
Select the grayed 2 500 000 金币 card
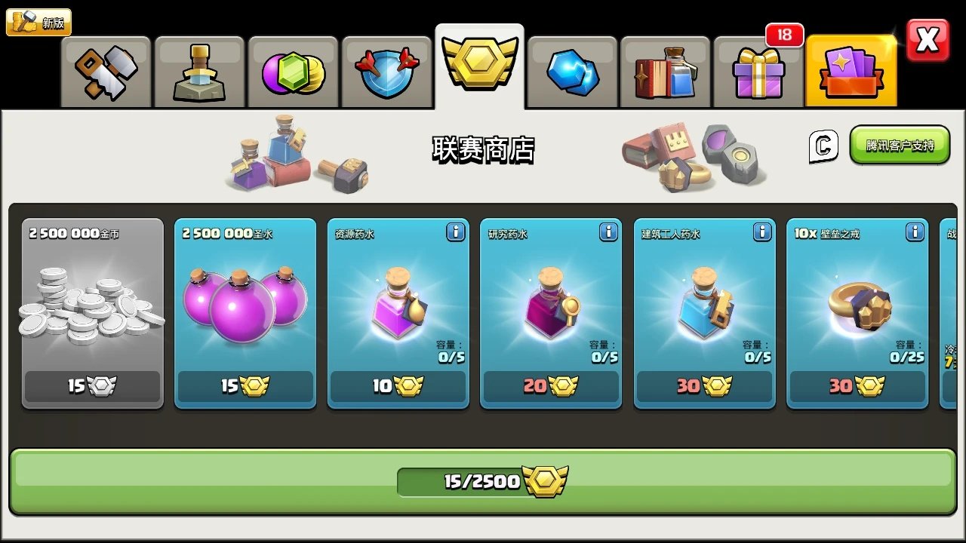pyautogui.click(x=93, y=314)
